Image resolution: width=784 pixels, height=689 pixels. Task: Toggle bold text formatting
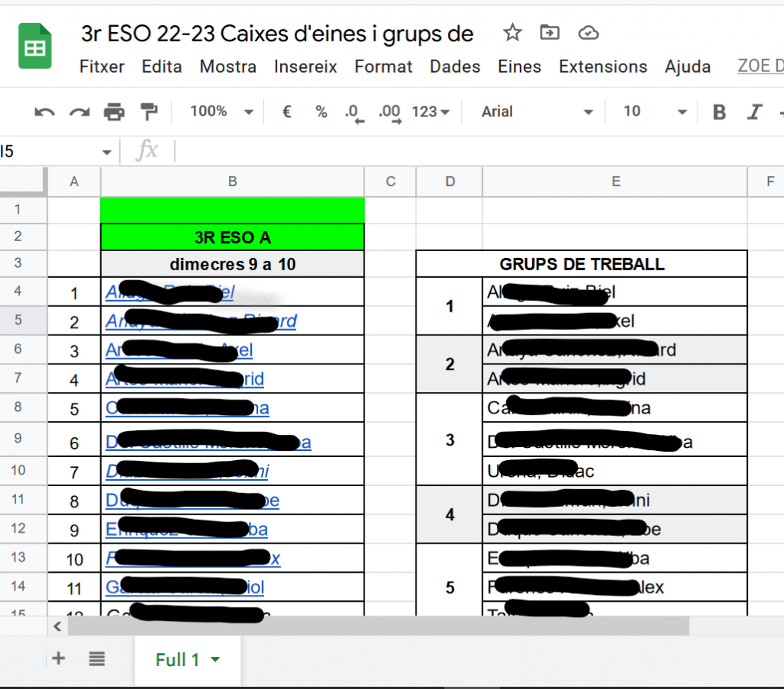point(719,113)
